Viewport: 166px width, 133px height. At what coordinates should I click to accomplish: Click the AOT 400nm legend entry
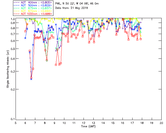pyautogui.click(x=33, y=2)
